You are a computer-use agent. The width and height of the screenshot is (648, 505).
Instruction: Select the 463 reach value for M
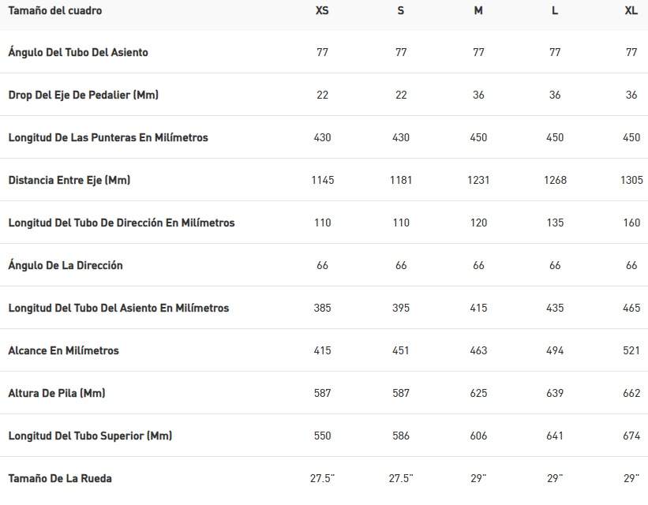(x=478, y=350)
